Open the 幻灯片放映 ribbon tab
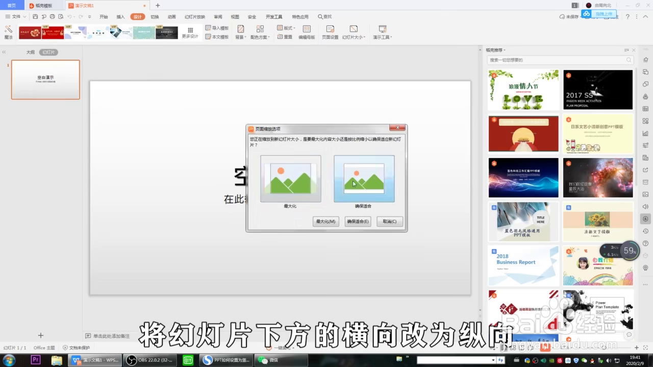This screenshot has width=653, height=367. pos(195,17)
